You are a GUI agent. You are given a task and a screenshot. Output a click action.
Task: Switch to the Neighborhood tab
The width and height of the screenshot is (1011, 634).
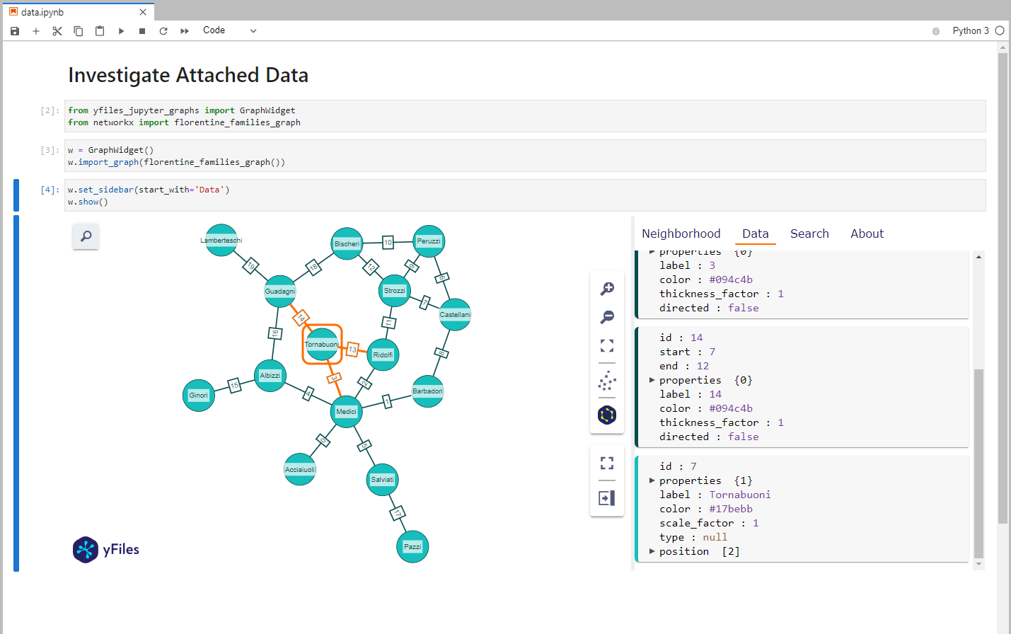pyautogui.click(x=681, y=234)
